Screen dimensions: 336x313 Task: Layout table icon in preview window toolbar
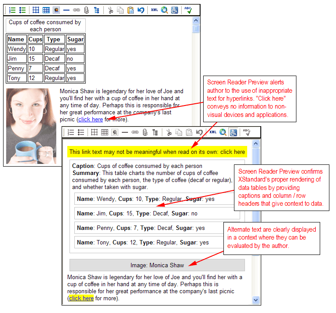(94, 132)
